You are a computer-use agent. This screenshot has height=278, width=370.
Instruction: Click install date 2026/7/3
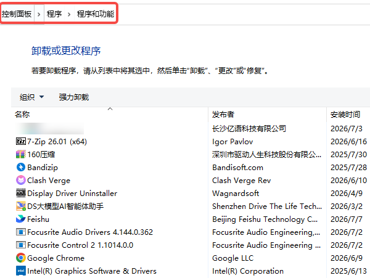[347, 128]
